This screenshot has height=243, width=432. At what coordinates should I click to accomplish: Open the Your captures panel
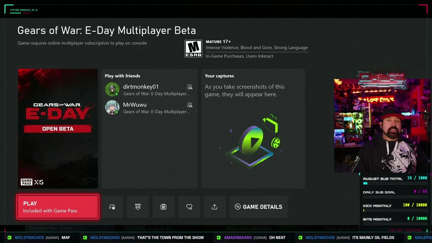pyautogui.click(x=253, y=129)
